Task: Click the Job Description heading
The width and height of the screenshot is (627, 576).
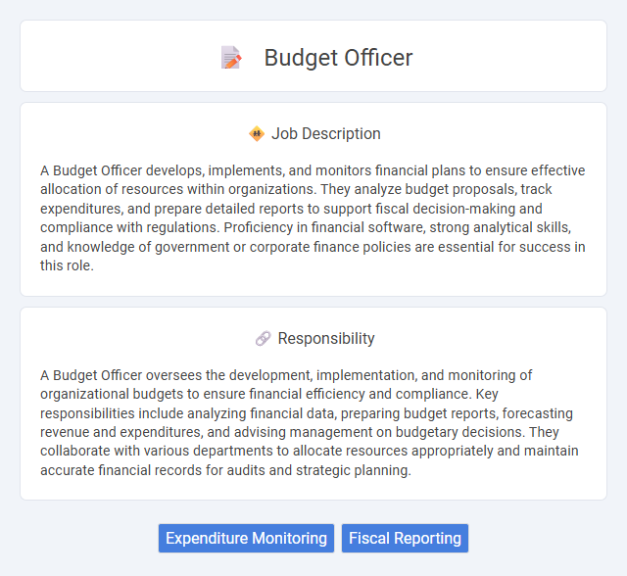Action: [x=326, y=134]
